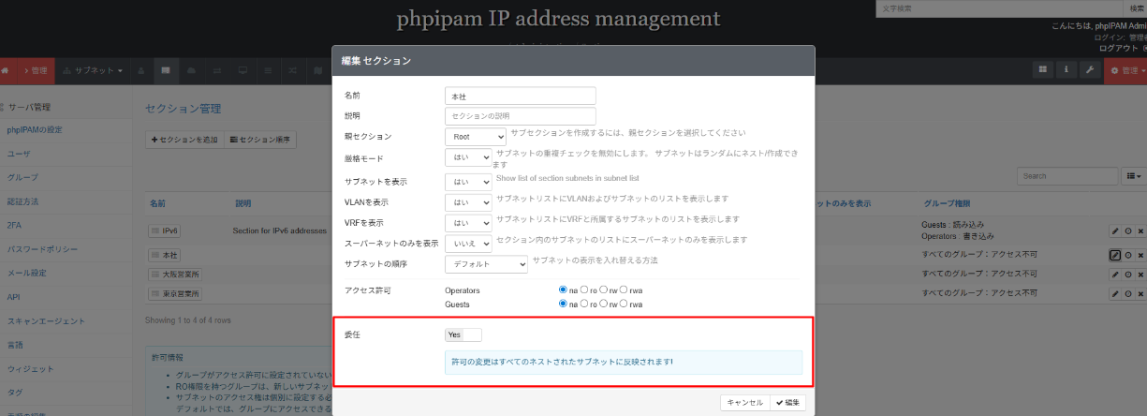Open the VRFを表示 dropdown
This screenshot has height=416, width=1147.
[468, 223]
